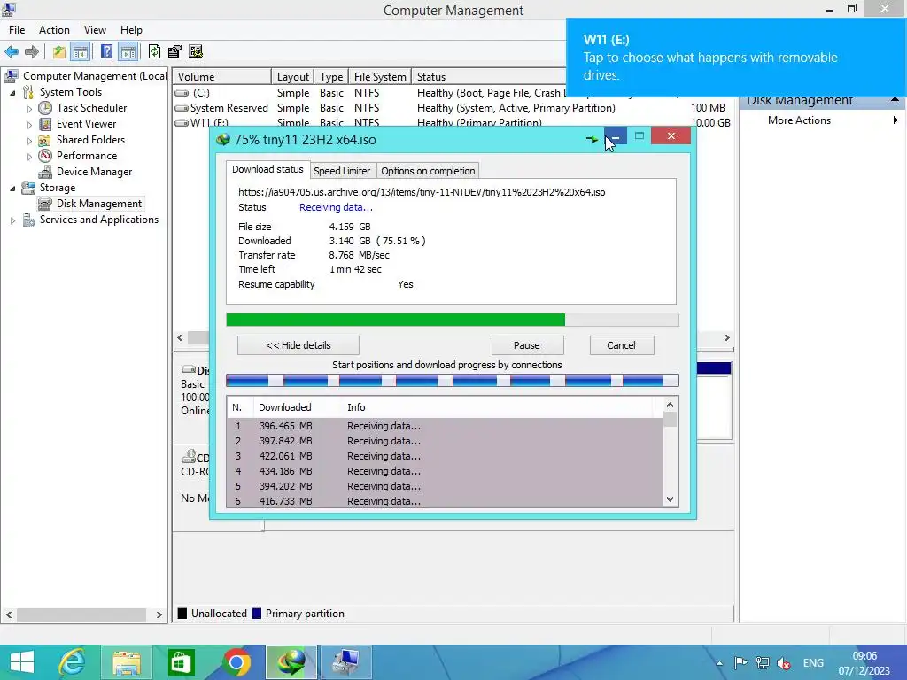Screen dimensions: 907x680
Task: Click the Back arrow in Computer Management toolbar
Action: (x=12, y=52)
